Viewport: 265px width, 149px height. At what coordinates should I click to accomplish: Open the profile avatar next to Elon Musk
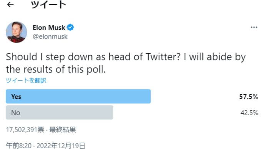pos(17,32)
